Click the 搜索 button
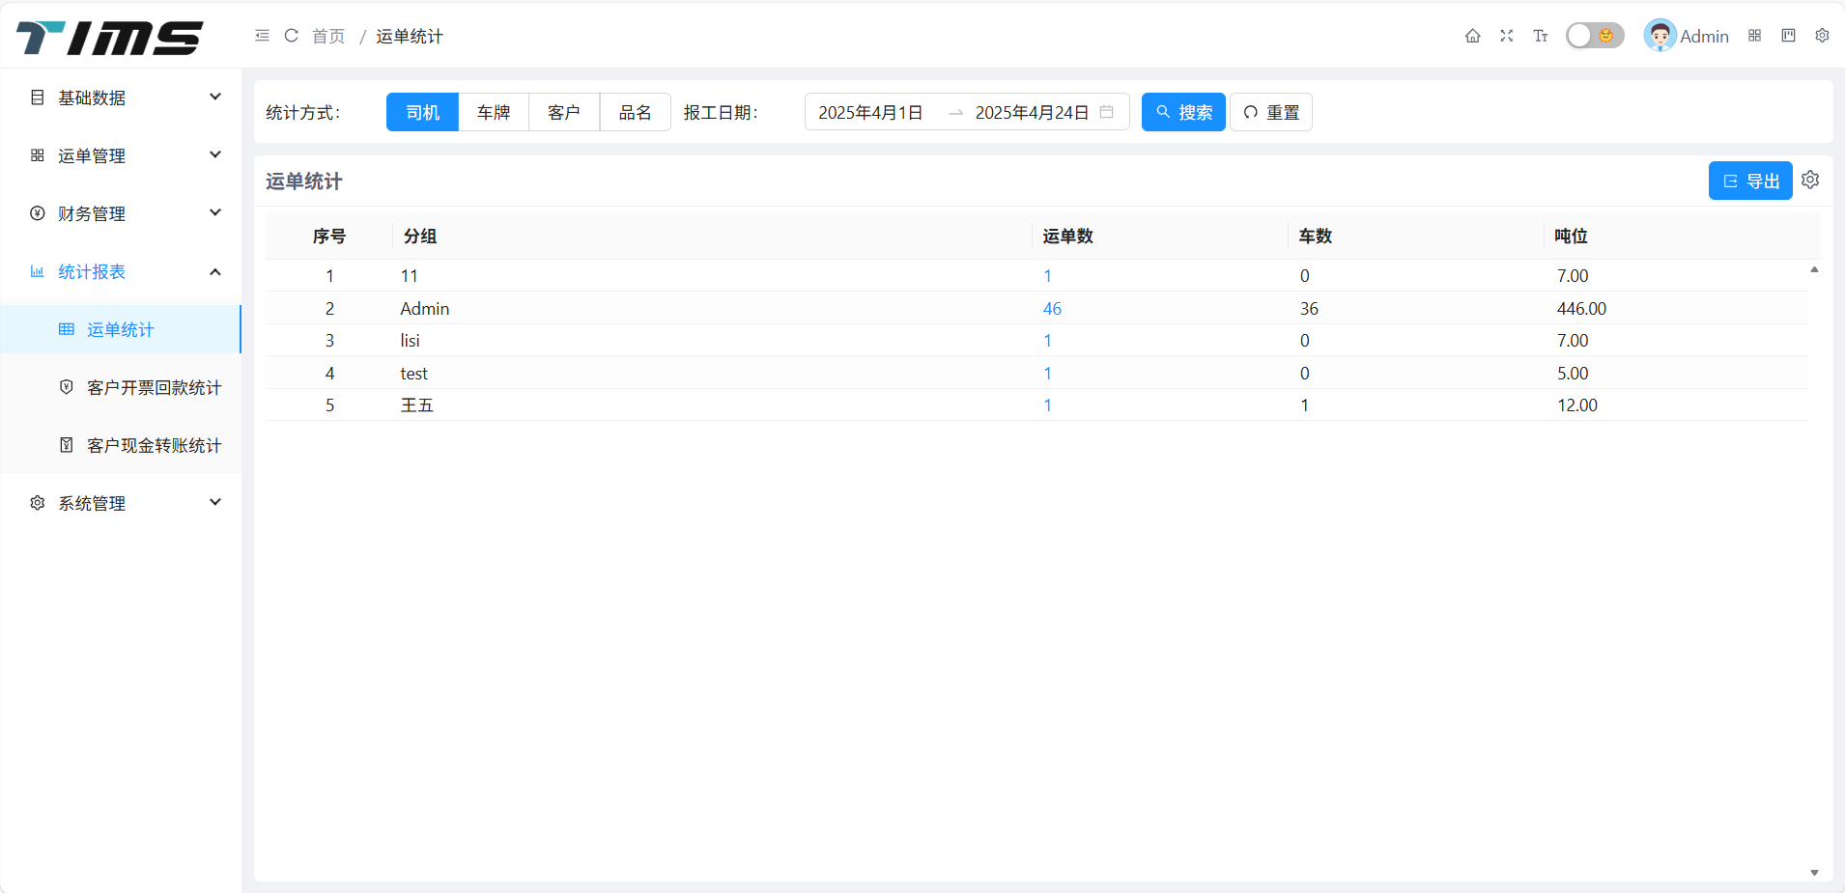The width and height of the screenshot is (1845, 893). click(x=1183, y=112)
